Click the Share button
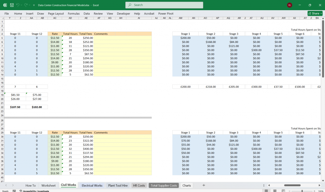325x192 pixels. click(x=313, y=13)
